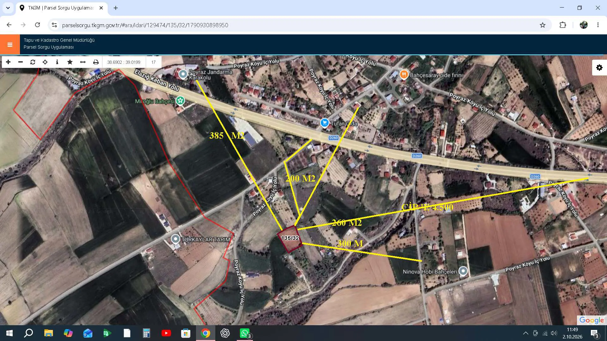Click the TÜRKAYLAR TARIM map marker

click(175, 239)
